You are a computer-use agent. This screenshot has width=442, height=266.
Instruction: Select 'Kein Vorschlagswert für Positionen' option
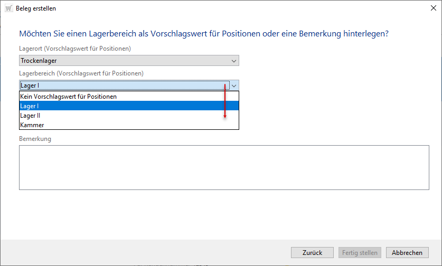tap(68, 97)
